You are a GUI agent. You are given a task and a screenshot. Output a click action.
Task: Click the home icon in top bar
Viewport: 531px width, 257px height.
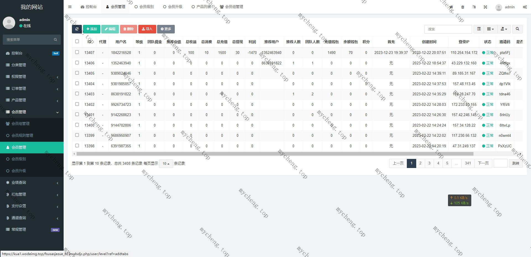451,7
